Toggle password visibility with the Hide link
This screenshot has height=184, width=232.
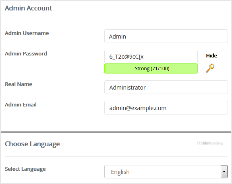211,55
